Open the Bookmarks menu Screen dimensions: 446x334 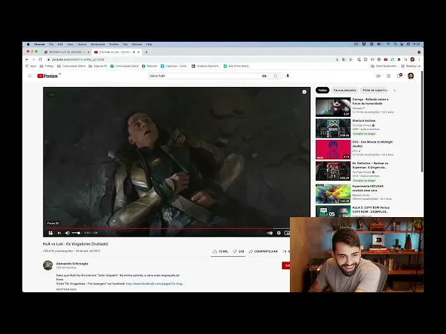98,45
